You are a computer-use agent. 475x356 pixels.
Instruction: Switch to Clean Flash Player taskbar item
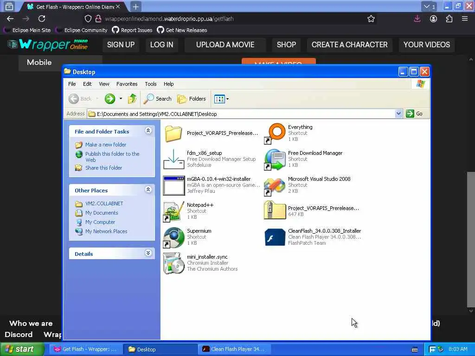[234, 350]
